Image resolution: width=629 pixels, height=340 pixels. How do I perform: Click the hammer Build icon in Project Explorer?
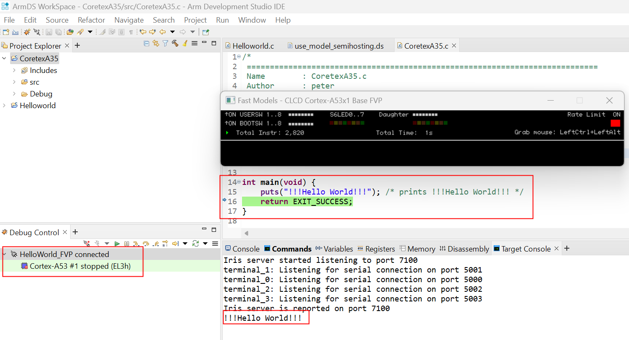click(x=175, y=43)
